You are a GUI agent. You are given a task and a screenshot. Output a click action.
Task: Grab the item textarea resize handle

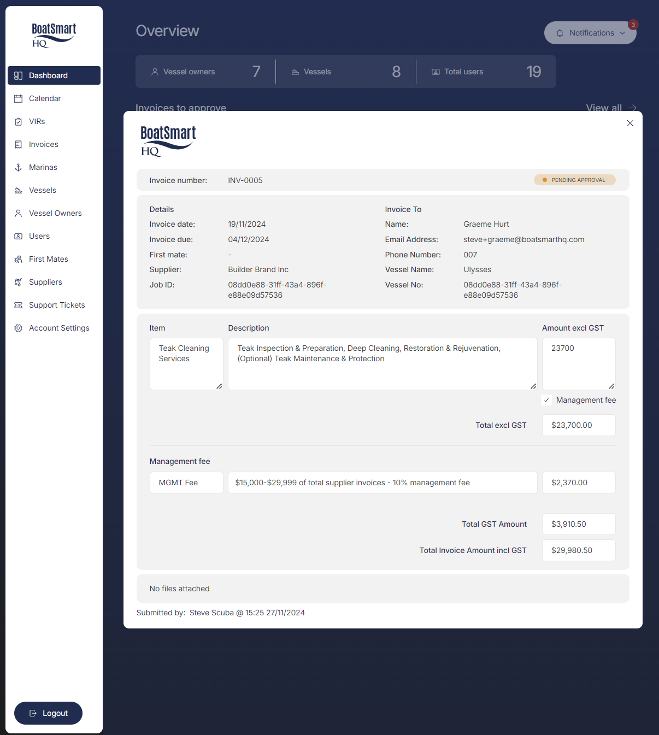pos(219,386)
